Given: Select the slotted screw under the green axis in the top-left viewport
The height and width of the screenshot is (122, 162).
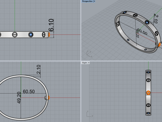Looking at the screenshot, I should click(15, 35).
